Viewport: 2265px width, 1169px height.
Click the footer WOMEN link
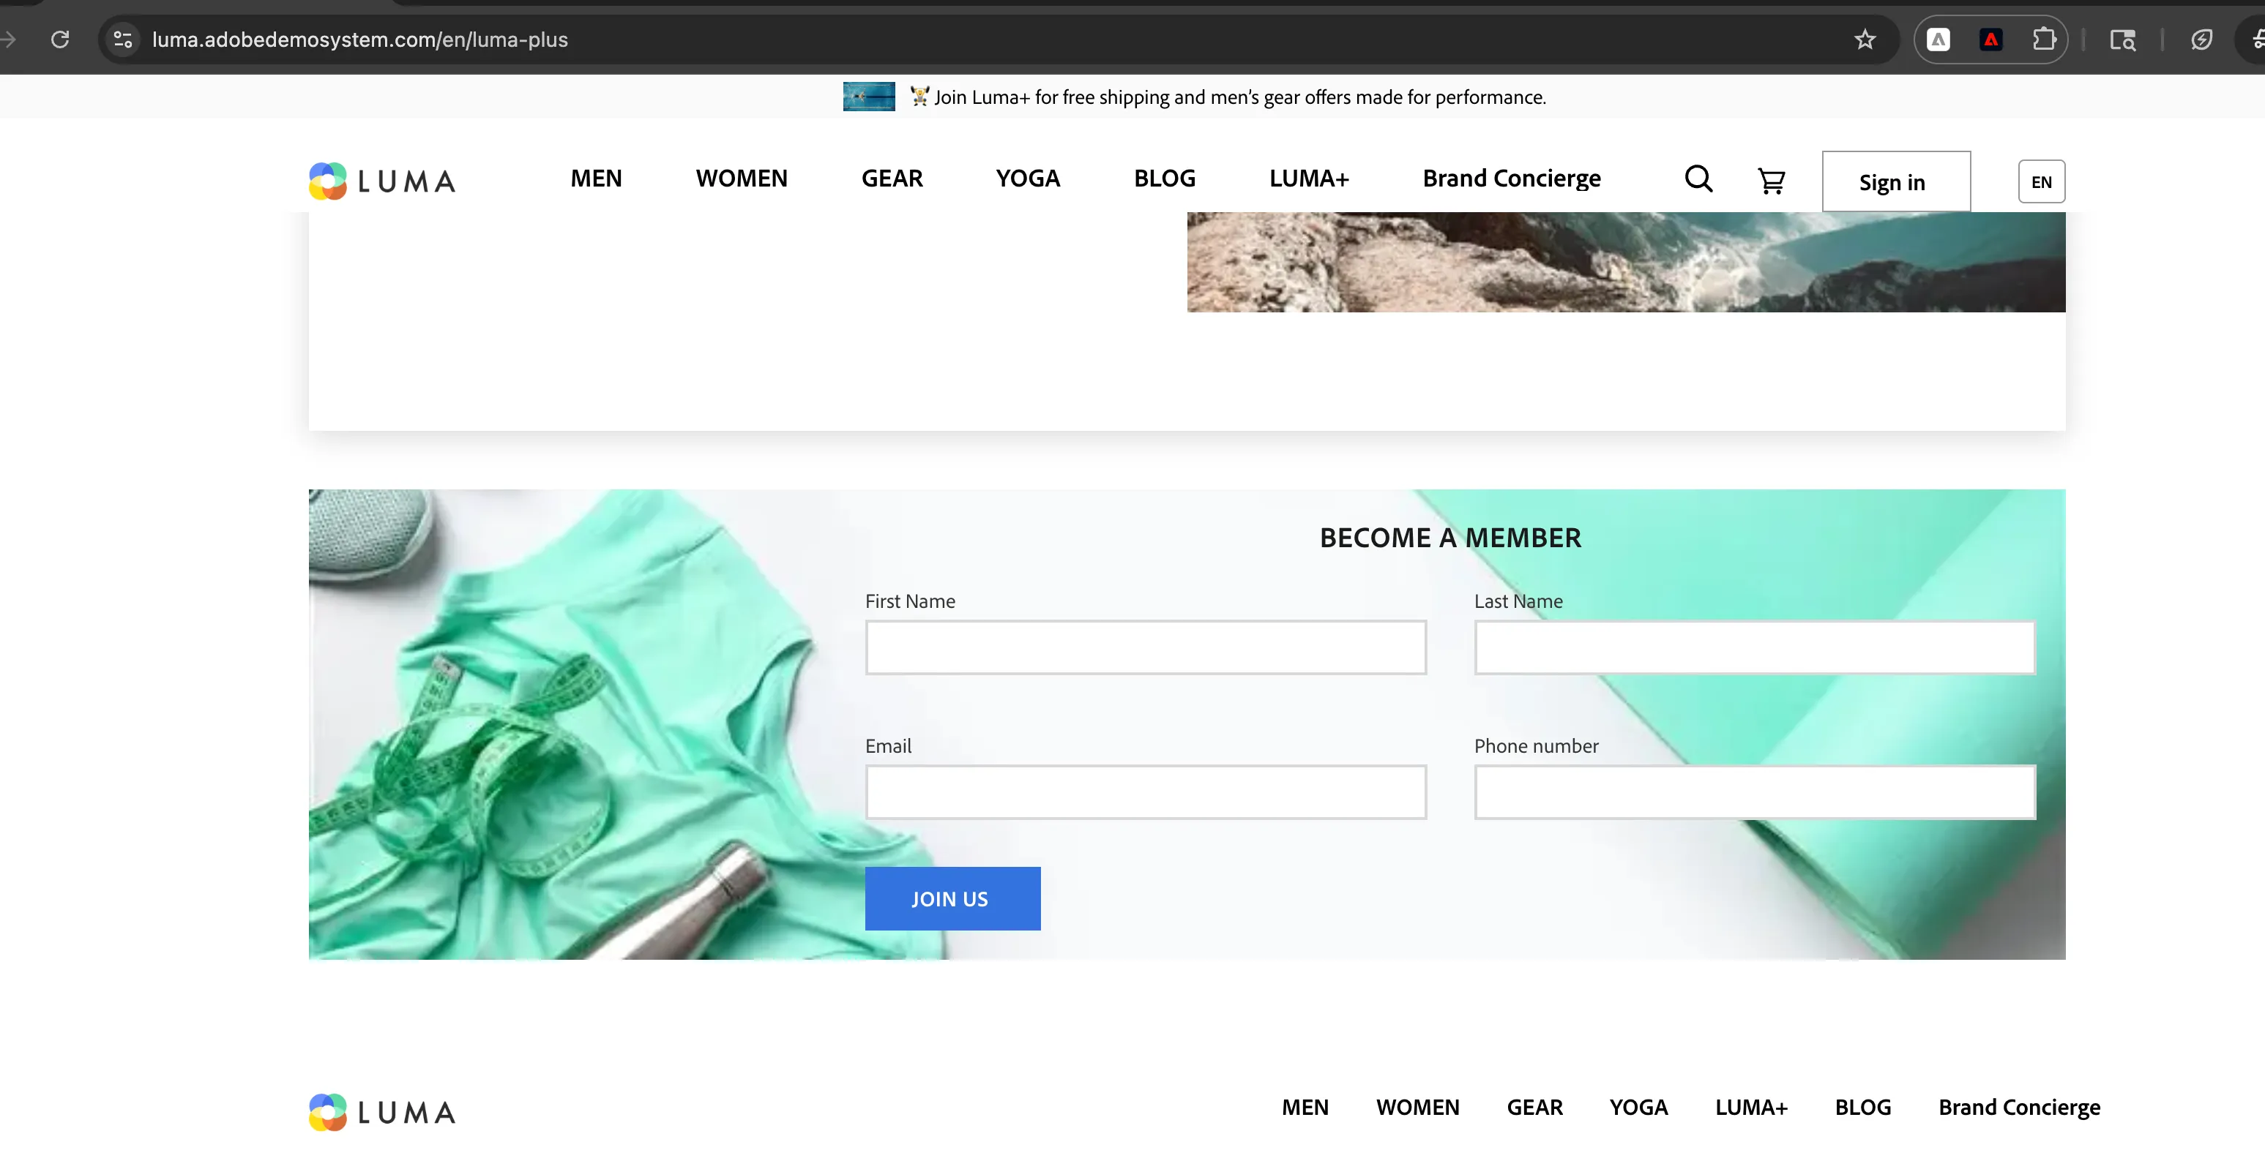1417,1108
